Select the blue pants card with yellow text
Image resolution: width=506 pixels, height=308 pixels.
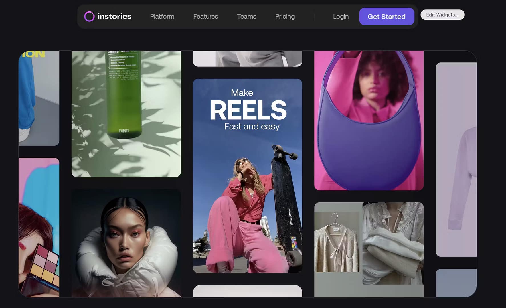tap(39, 98)
